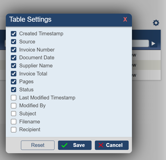Close Table Settings dialog with red X
This screenshot has height=160, width=166.
coord(125,19)
